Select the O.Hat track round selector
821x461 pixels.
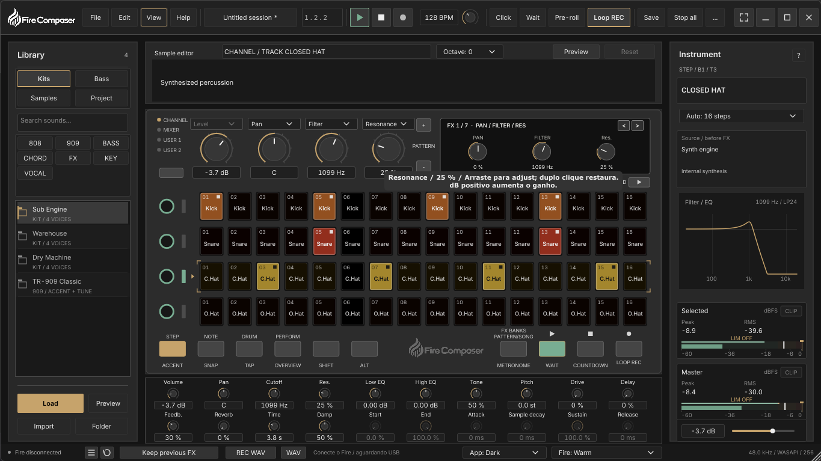point(167,311)
